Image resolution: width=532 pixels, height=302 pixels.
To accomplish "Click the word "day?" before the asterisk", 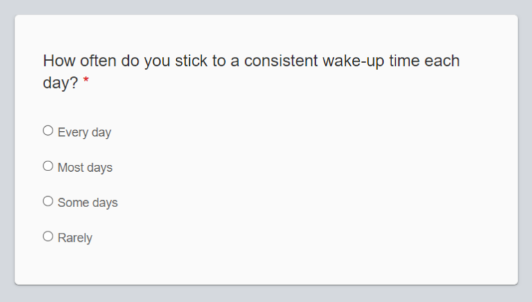I will [x=60, y=83].
